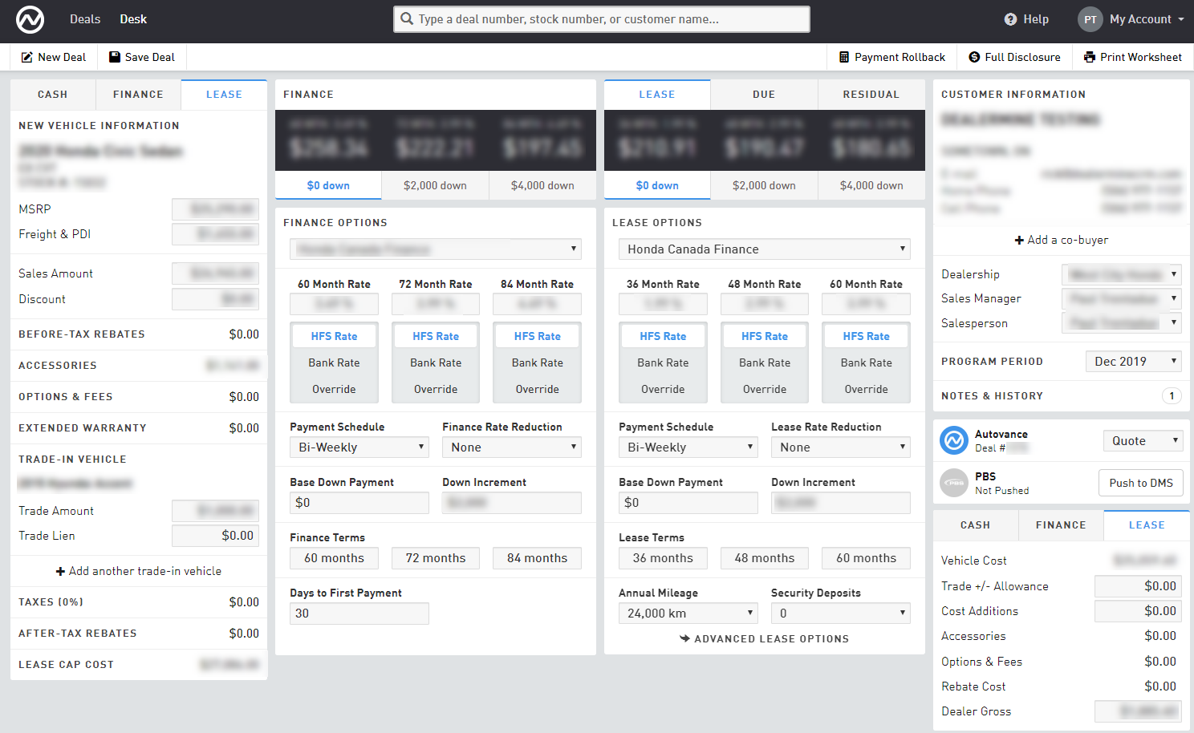Click the Print Worksheet printer icon
Image resolution: width=1194 pixels, height=733 pixels.
click(1089, 57)
